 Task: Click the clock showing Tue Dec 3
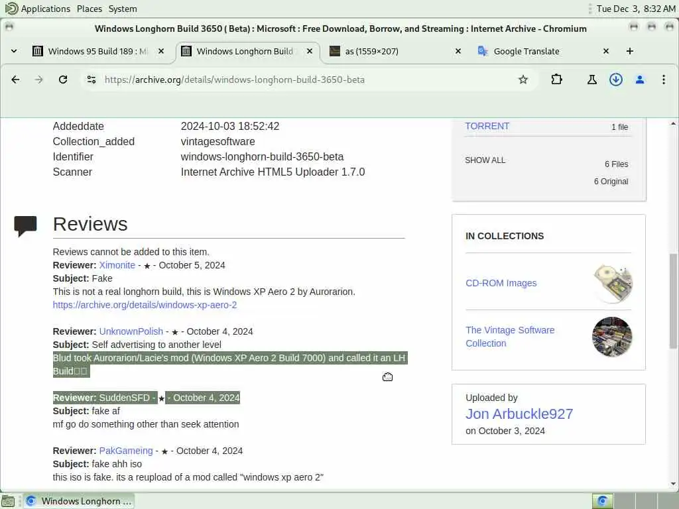tap(636, 9)
